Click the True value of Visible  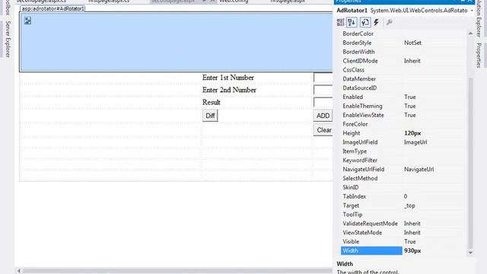pos(409,241)
